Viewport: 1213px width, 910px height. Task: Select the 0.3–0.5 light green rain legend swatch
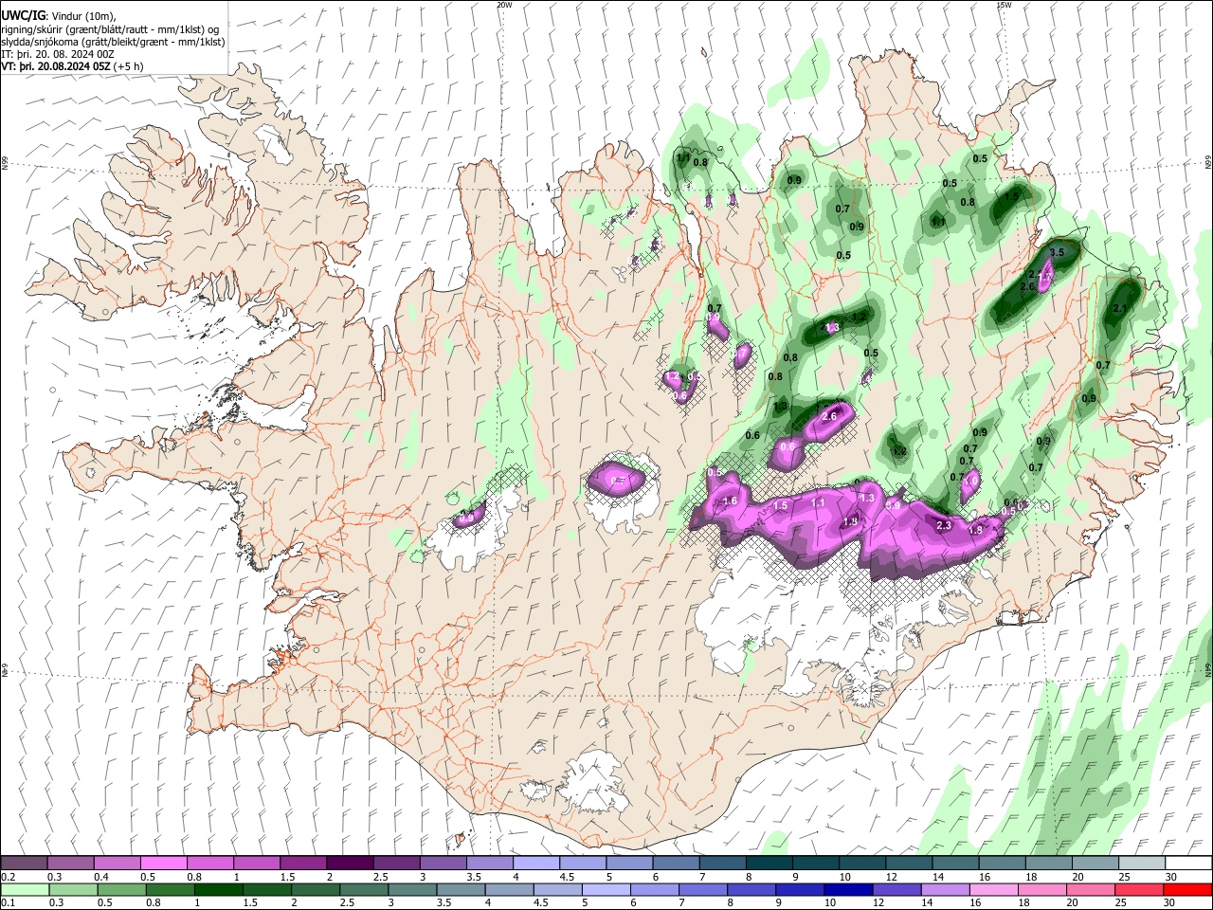[x=73, y=889]
